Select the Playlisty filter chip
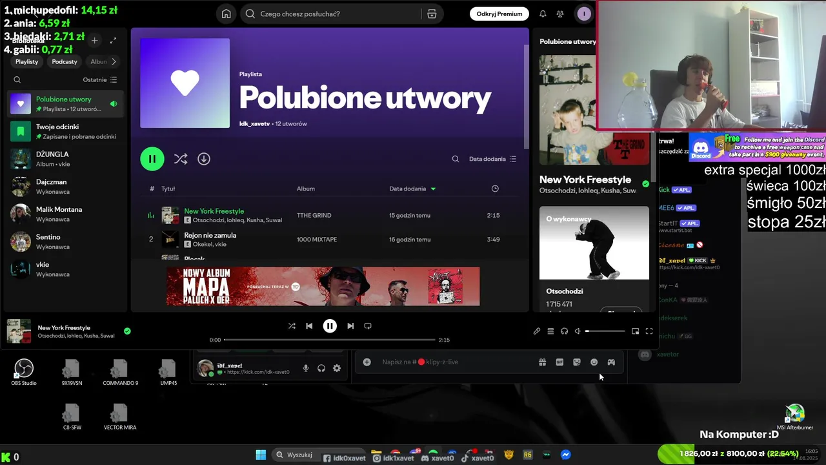 (x=27, y=61)
